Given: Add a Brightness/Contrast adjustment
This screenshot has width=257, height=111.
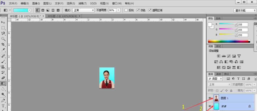Looking at the screenshot, I should pyautogui.click(x=219, y=56).
